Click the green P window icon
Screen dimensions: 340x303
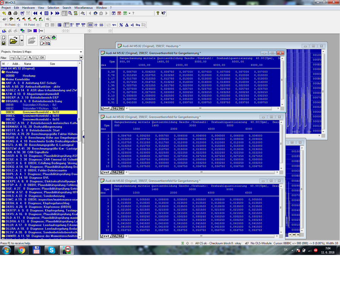point(125,13)
